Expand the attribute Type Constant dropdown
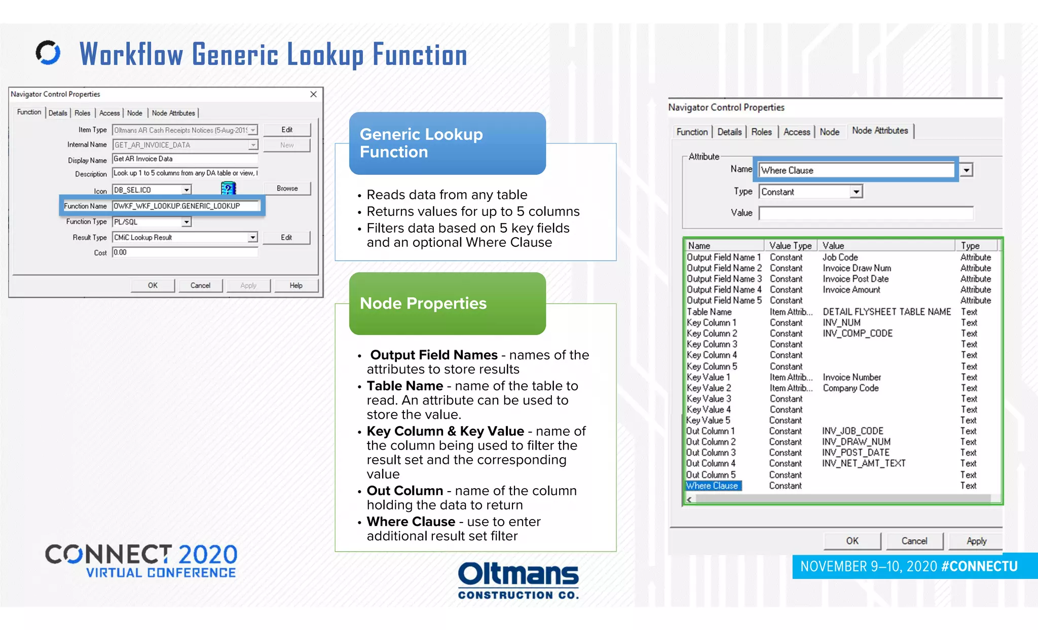The image size is (1038, 630). pyautogui.click(x=856, y=192)
